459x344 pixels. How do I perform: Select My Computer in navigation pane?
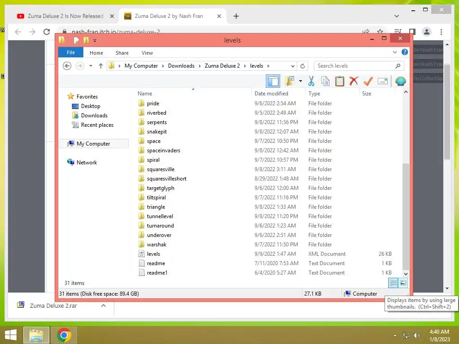[x=93, y=144]
